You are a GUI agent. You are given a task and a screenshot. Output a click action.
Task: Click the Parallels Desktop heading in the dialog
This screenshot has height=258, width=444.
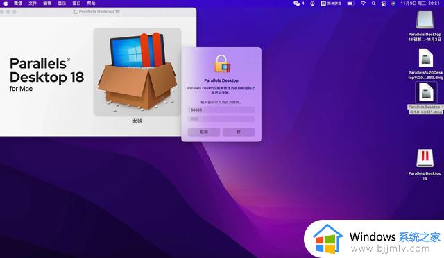click(x=221, y=80)
